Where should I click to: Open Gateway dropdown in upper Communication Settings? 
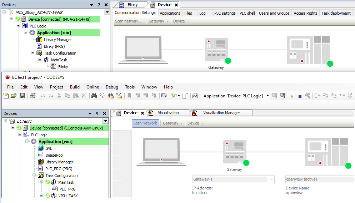[x=158, y=21]
